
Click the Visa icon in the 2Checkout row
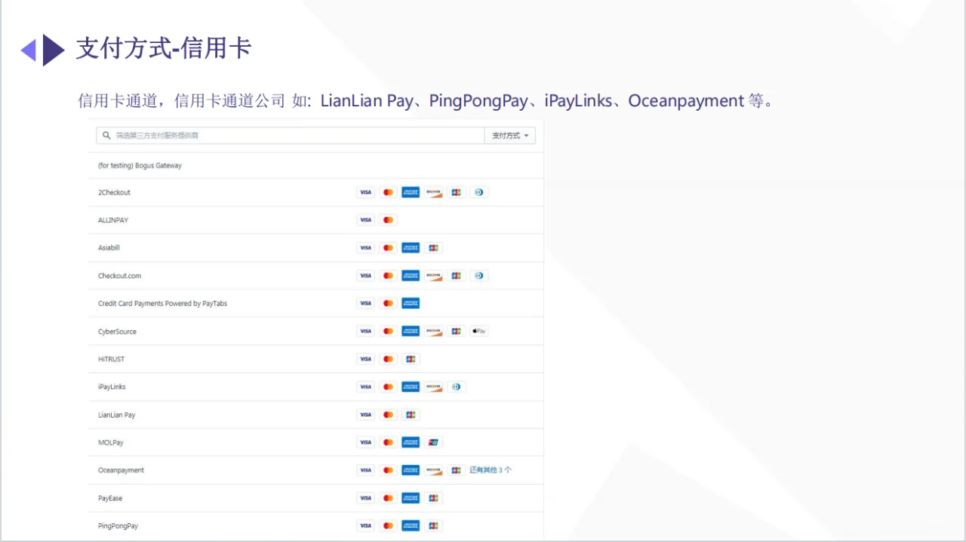365,192
